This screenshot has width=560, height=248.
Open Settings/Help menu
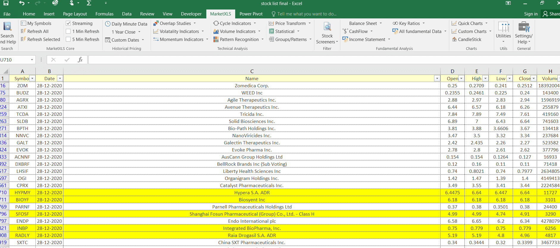click(x=524, y=33)
